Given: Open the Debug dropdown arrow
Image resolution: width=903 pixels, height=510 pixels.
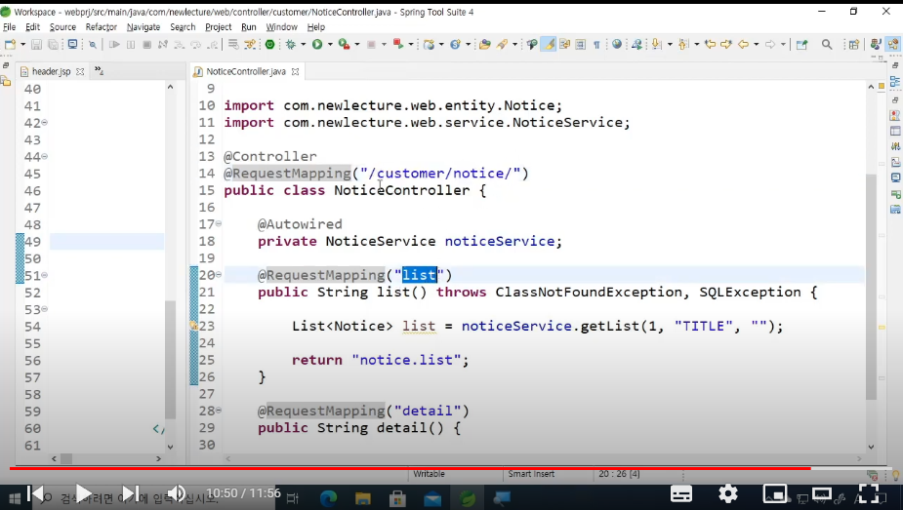Looking at the screenshot, I should (x=303, y=44).
